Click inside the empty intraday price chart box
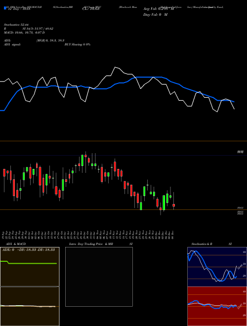Screen dimensions: 247x326 [x=99, y=277]
